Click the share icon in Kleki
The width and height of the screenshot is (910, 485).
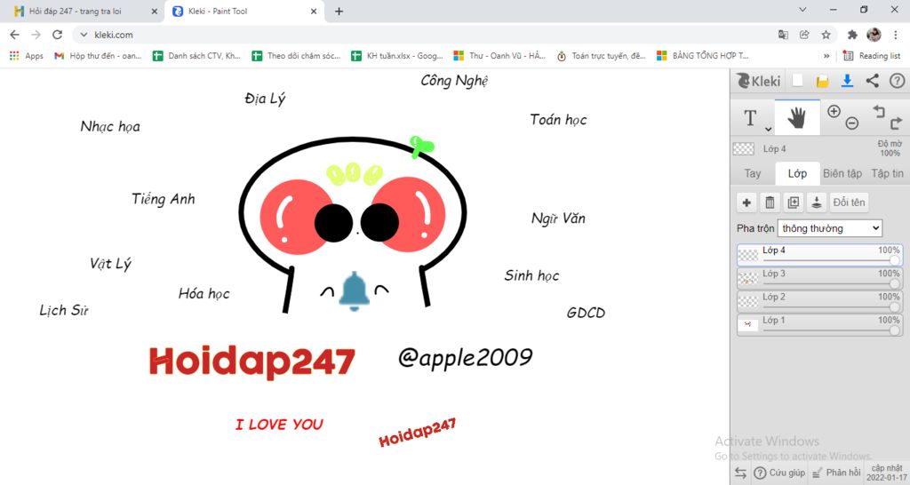tap(873, 81)
